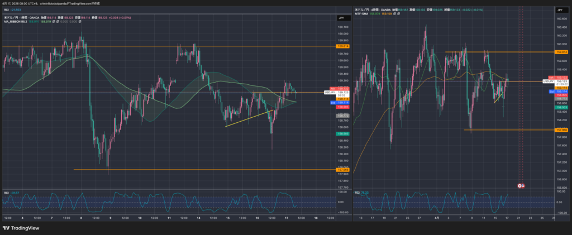Select the 159.814 orange price label on left chart
Viewport: 572px width, 235px height.
[x=341, y=47]
